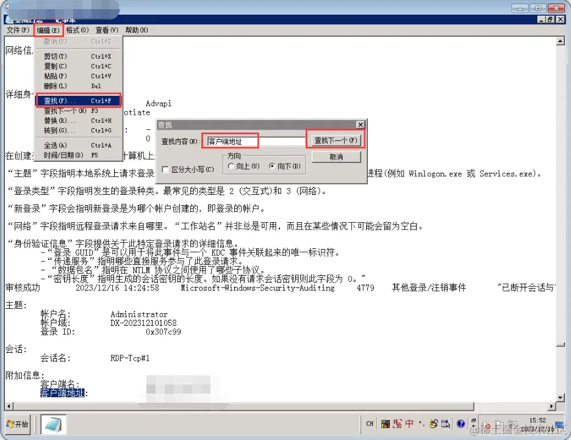
Task: Click Administrator account name text
Action: (x=139, y=314)
